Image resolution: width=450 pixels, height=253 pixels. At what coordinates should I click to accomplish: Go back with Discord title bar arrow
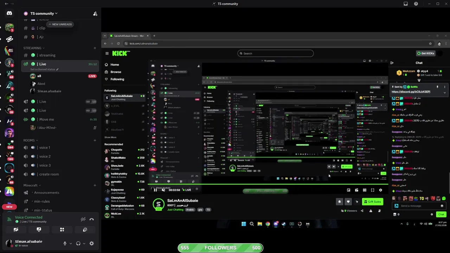(6, 4)
